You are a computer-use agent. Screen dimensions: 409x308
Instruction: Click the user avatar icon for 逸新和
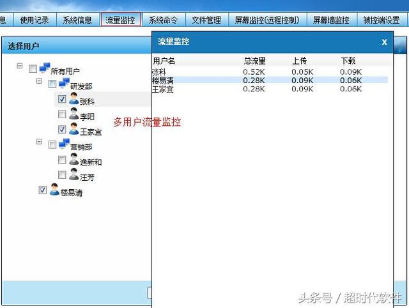[x=73, y=160]
